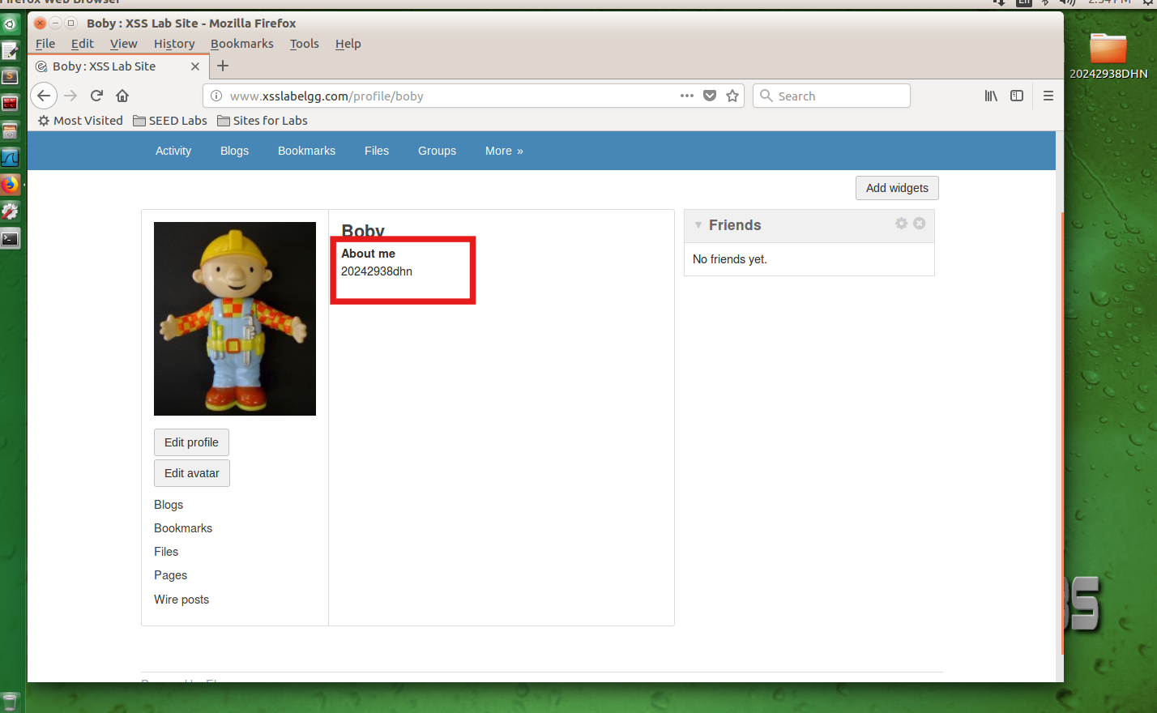The width and height of the screenshot is (1157, 713).
Task: Click the forward navigation arrow
Action: pyautogui.click(x=70, y=96)
